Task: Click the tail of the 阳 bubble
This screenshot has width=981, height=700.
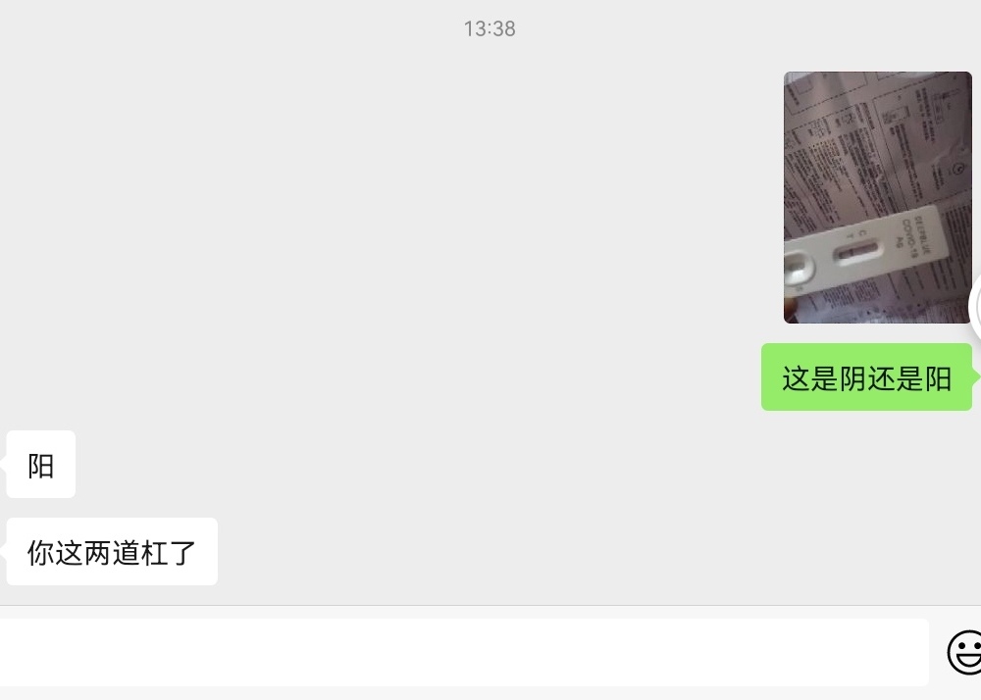Action: tap(3, 465)
